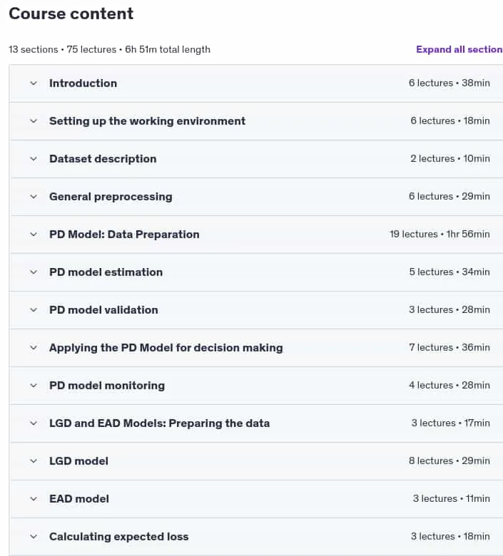Expand the Introduction section chevron

34,83
